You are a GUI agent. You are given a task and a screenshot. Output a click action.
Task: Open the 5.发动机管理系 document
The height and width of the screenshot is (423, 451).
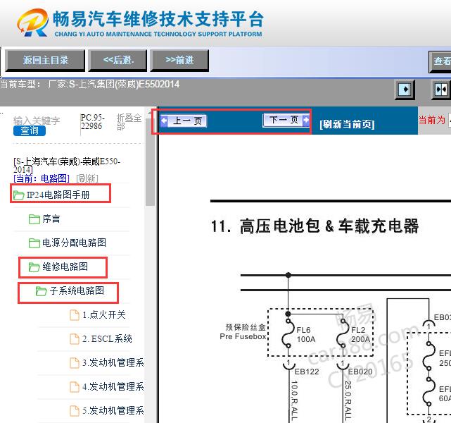pos(113,410)
